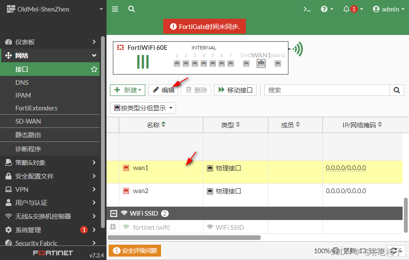Focus the 搜索 search input field

(x=327, y=90)
